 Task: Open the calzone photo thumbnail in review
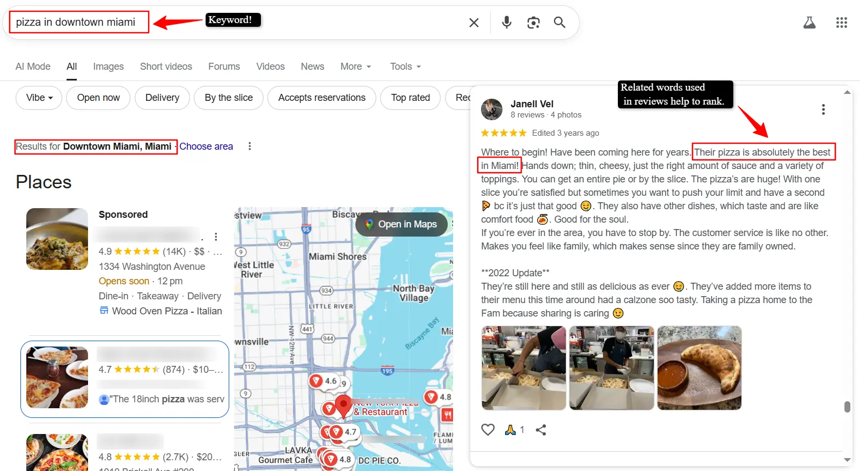coord(699,368)
